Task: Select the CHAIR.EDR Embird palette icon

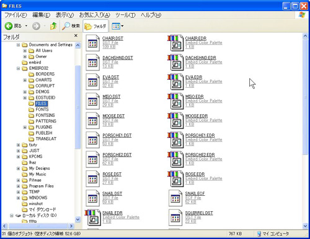Action: click(x=175, y=43)
